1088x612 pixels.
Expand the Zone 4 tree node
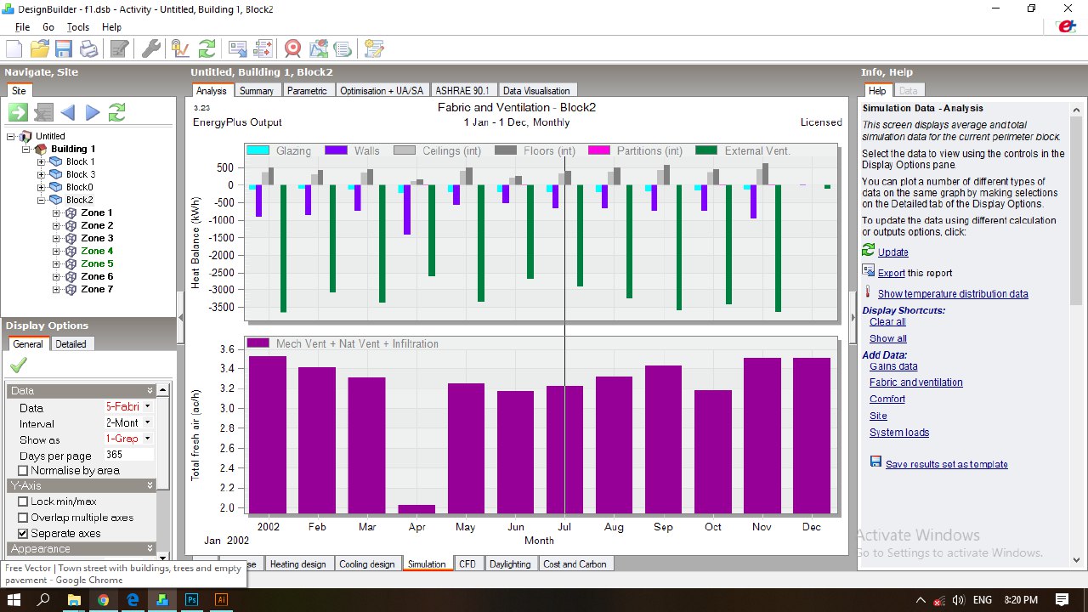[57, 251]
